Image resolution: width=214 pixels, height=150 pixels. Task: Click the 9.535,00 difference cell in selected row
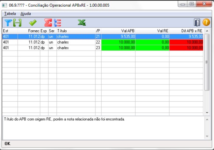pyautogui.click(x=186, y=37)
